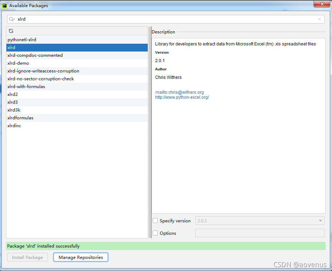Open the mailto:chris@withers.org link
The image size is (332, 271).
click(179, 92)
